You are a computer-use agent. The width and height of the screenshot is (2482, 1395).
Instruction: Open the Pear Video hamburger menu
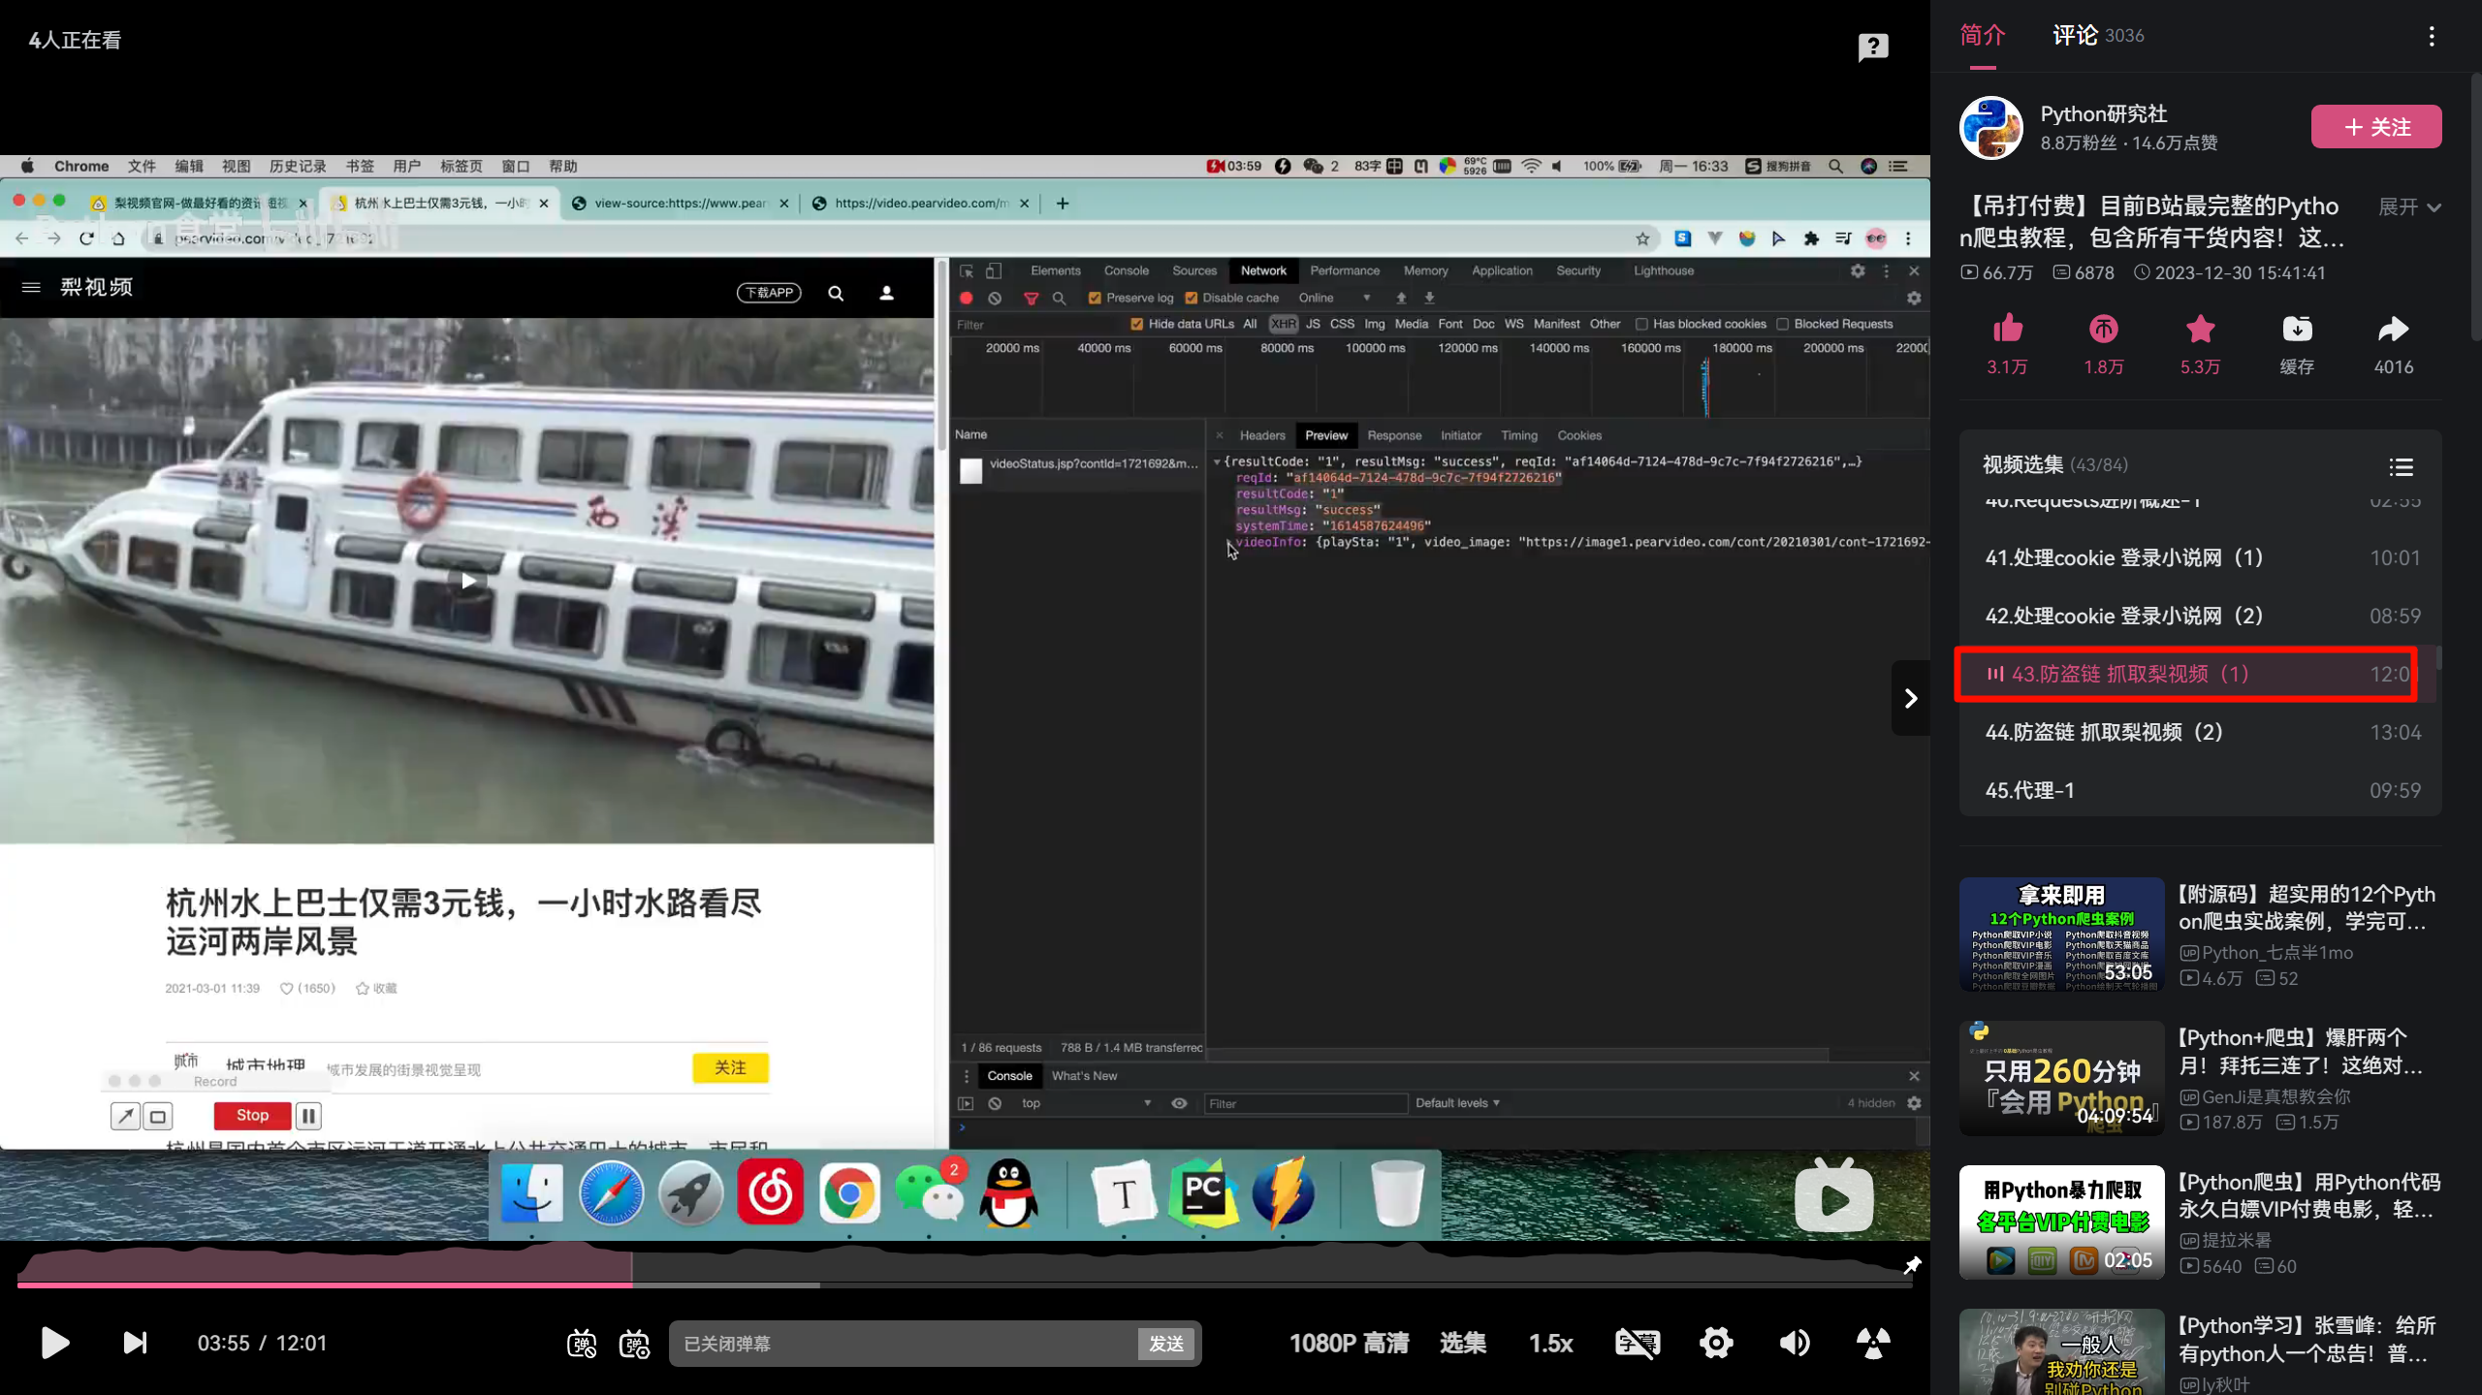[x=31, y=287]
